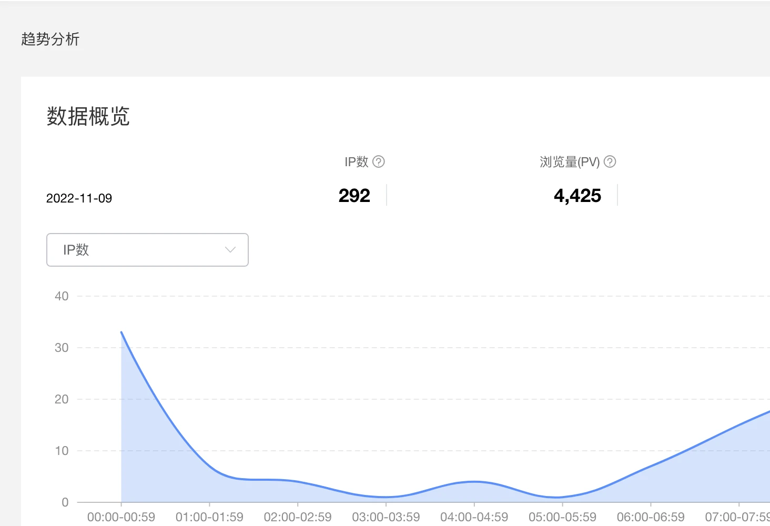Click the 数据概览 section title

88,116
